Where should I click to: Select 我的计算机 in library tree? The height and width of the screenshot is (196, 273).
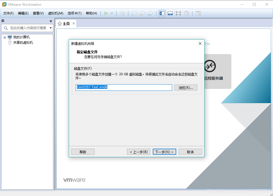[x=21, y=37]
